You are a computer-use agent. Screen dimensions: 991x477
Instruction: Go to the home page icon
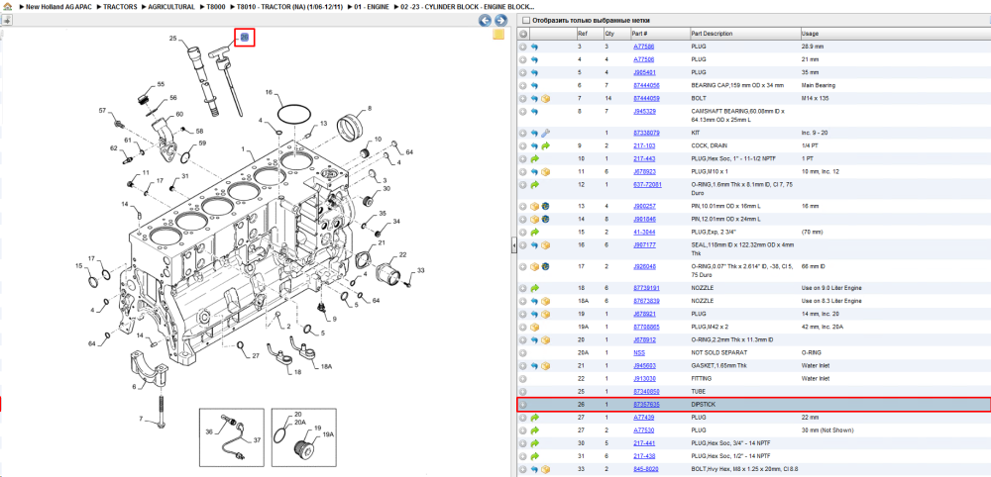(x=7, y=6)
